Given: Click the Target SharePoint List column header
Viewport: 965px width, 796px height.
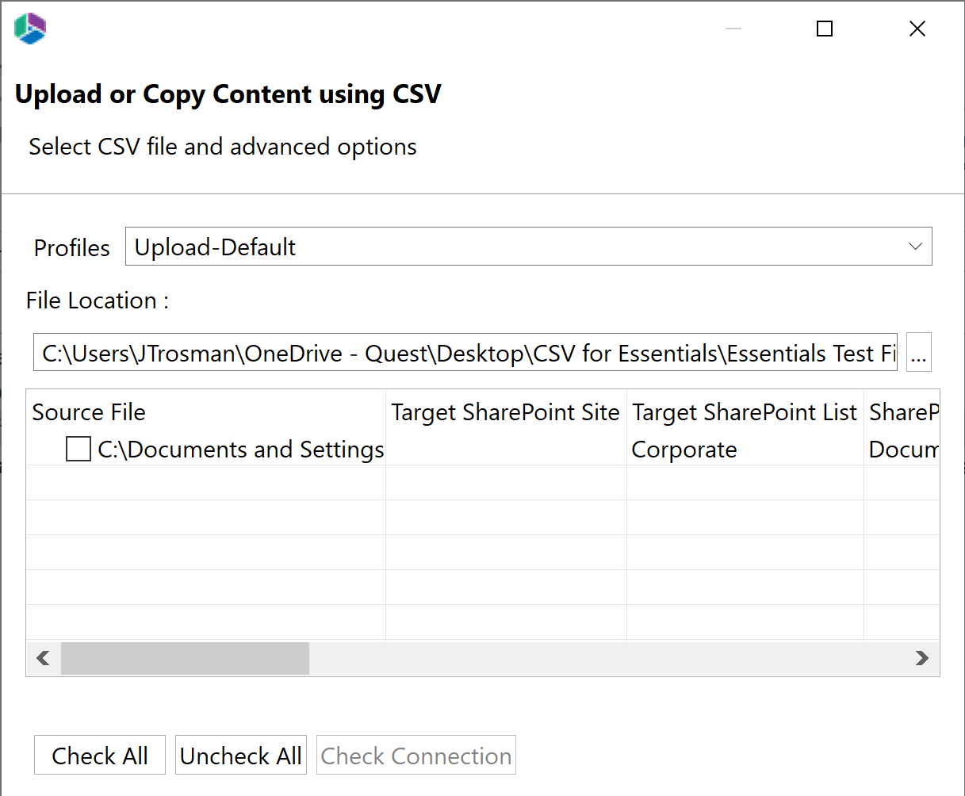Looking at the screenshot, I should pos(745,412).
